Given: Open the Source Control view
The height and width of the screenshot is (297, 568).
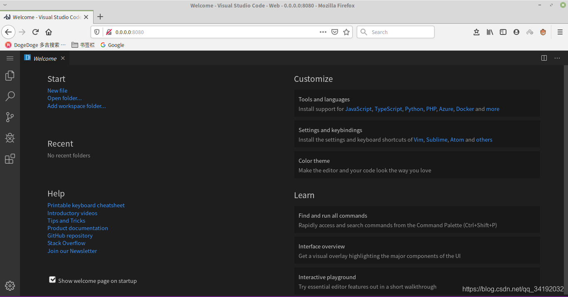Looking at the screenshot, I should pos(10,117).
